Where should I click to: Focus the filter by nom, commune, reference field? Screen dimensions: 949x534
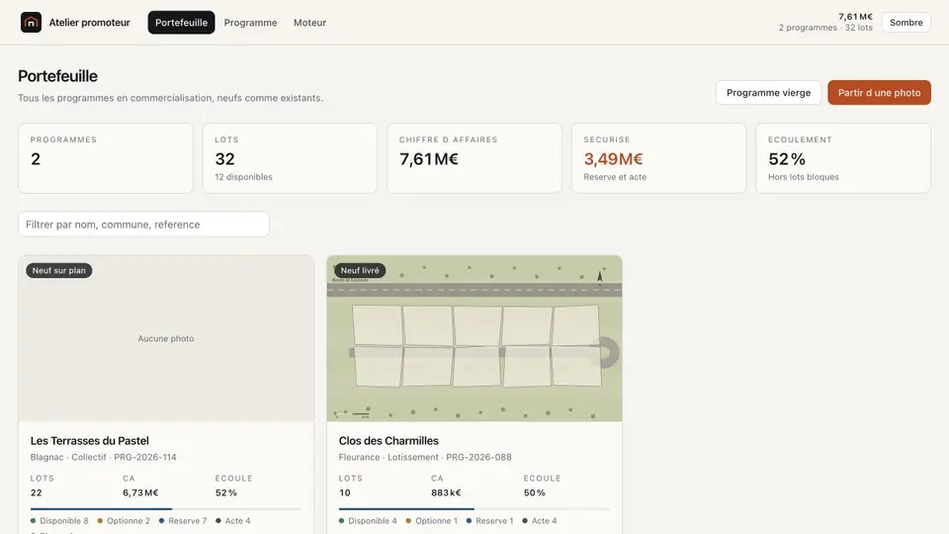[143, 224]
